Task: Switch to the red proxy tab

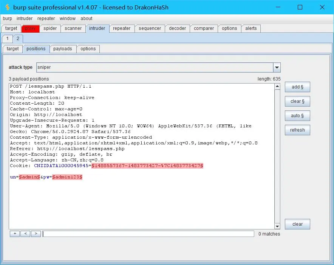Action: click(30, 28)
